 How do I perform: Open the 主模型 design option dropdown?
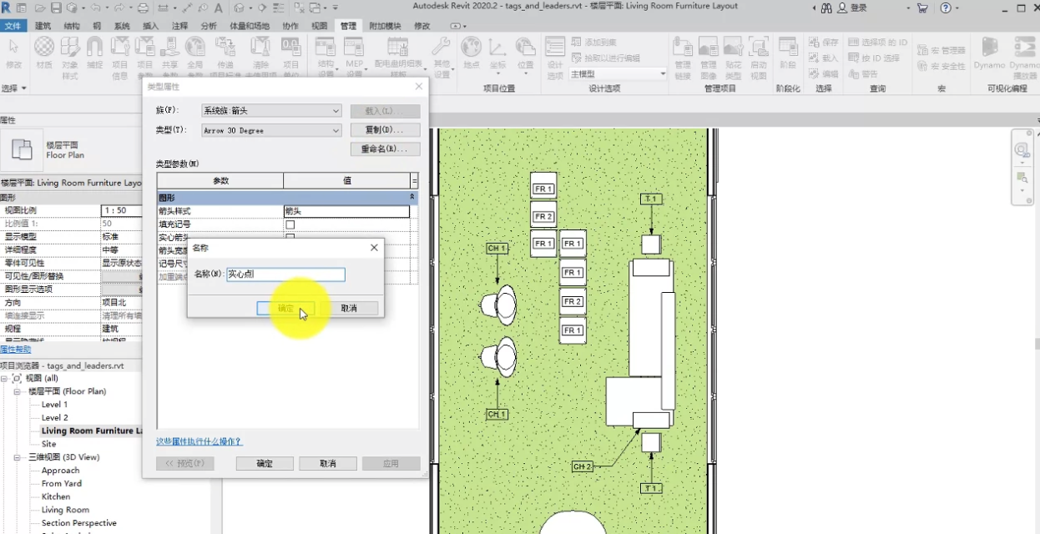618,74
